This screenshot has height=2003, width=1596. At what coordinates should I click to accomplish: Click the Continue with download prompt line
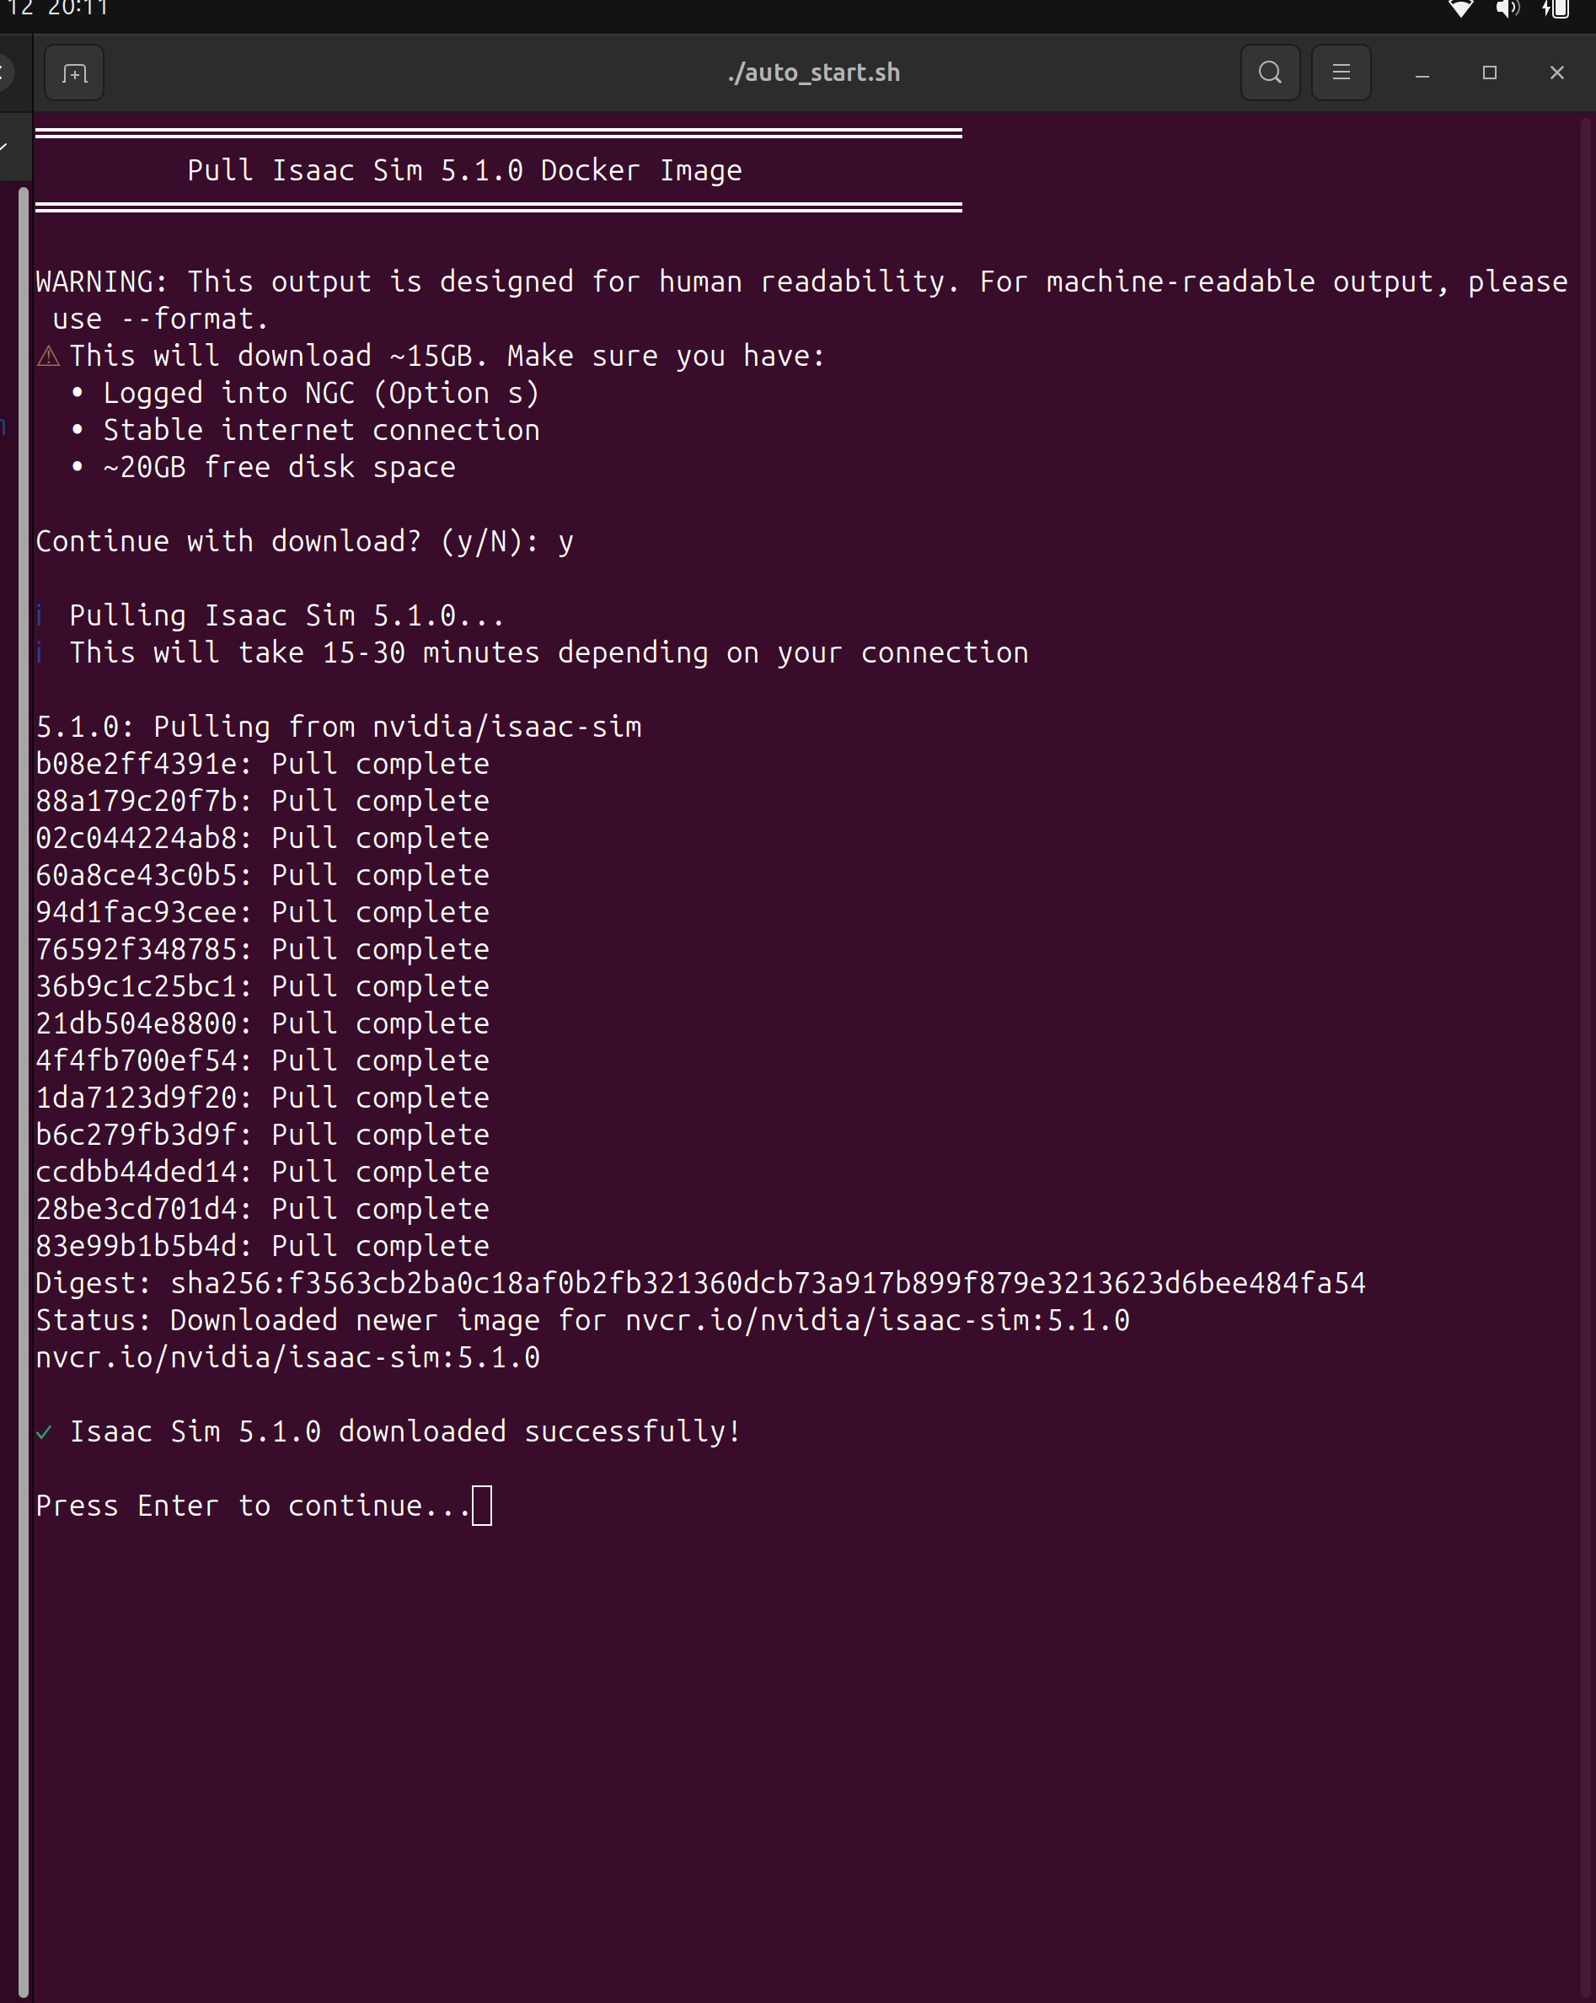click(303, 541)
